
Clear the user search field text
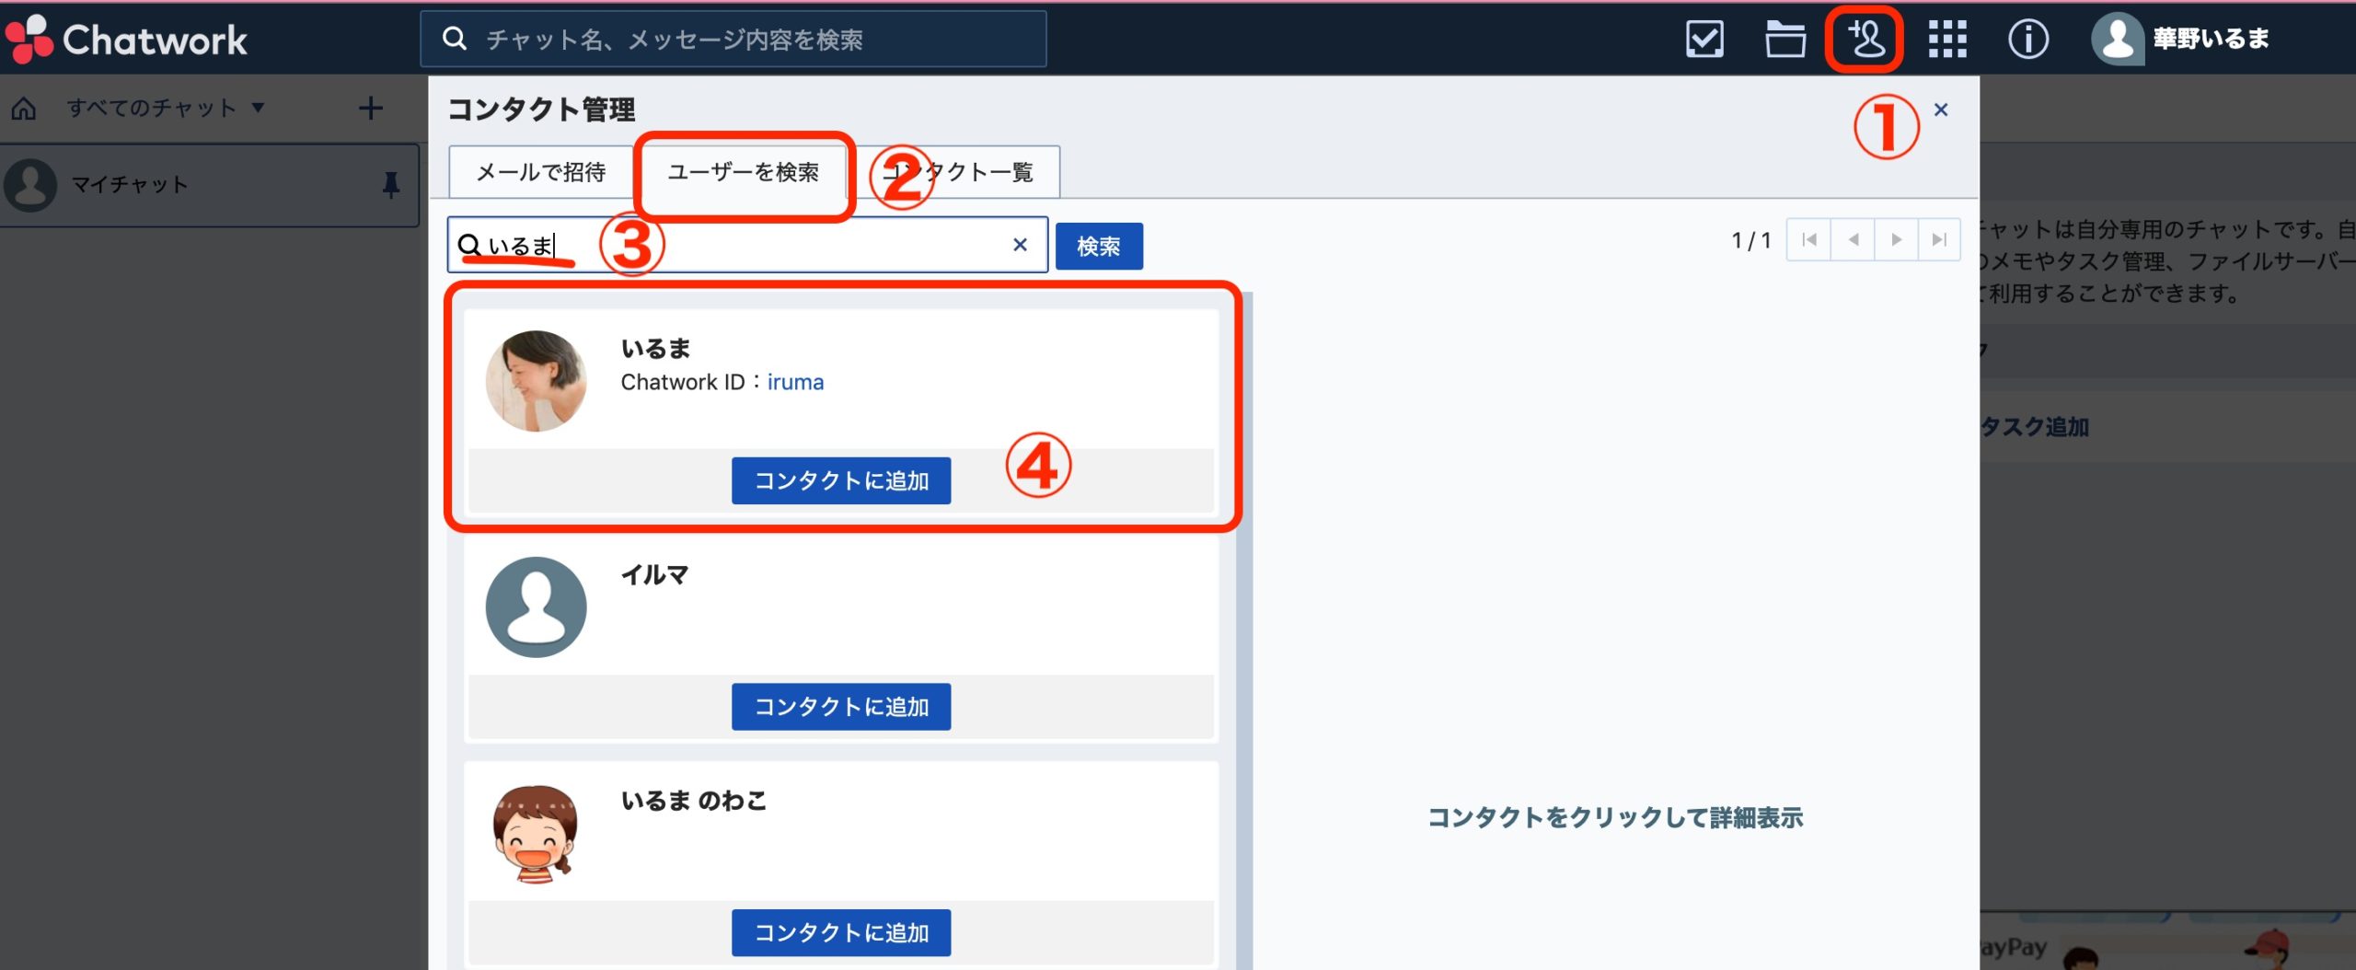click(x=1020, y=245)
